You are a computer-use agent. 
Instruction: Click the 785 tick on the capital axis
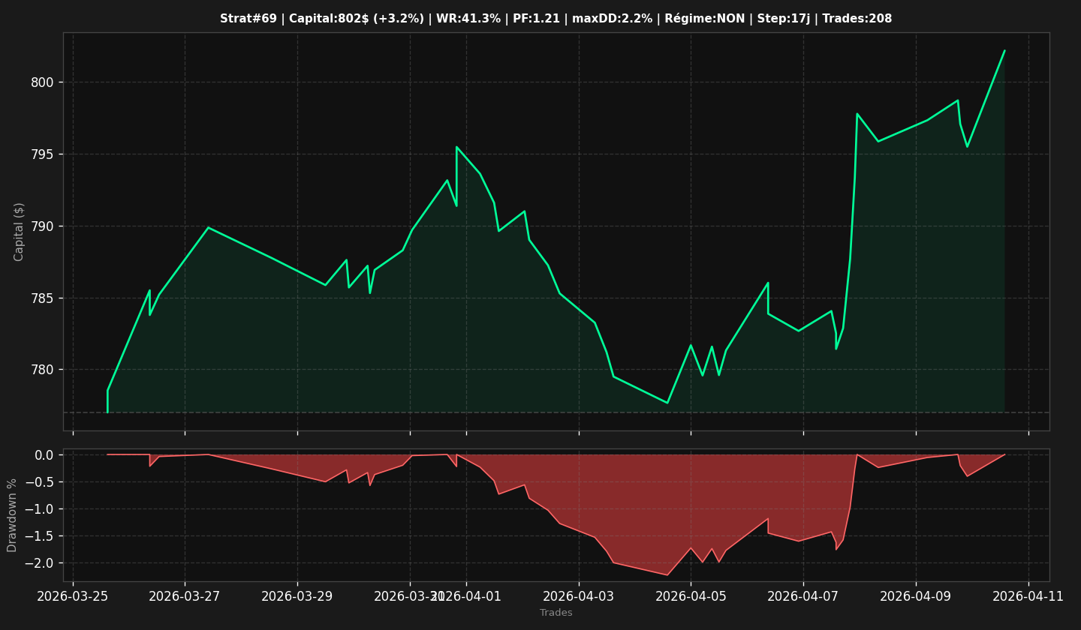pos(42,298)
